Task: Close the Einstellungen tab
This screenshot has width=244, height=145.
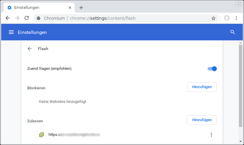Action: point(70,8)
